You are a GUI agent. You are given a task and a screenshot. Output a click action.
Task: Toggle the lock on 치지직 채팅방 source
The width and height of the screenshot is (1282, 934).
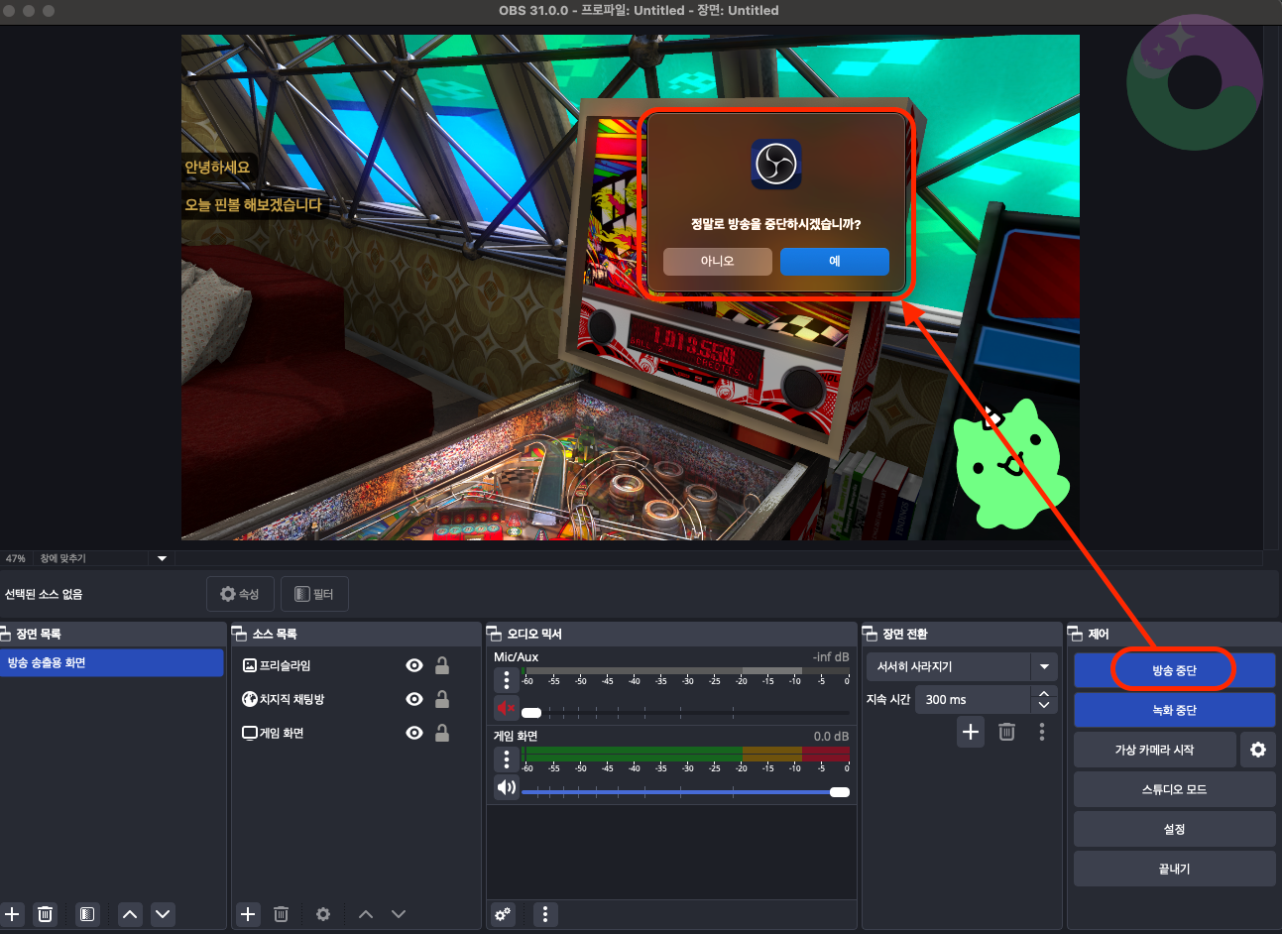(442, 699)
